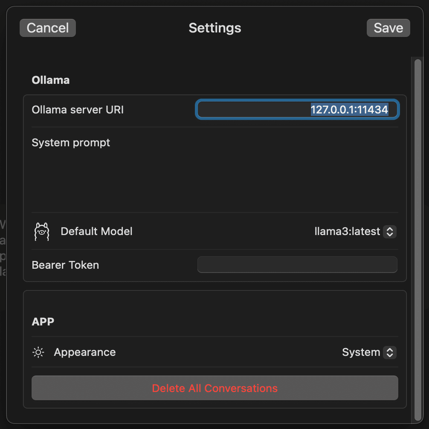Click the llama icon beside Default Model

pyautogui.click(x=41, y=232)
